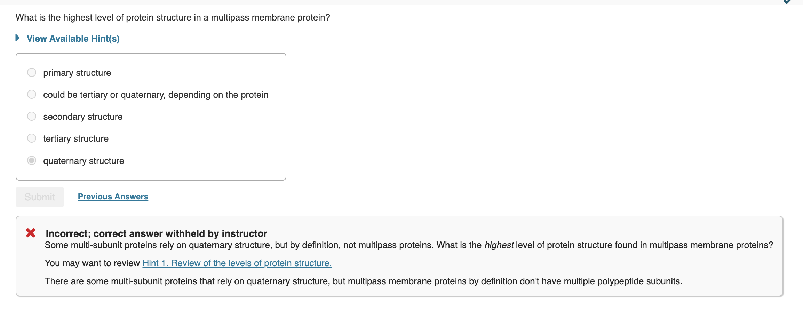The width and height of the screenshot is (803, 310).
Task: Click the View Available Hint(s) label text
Action: tap(73, 38)
